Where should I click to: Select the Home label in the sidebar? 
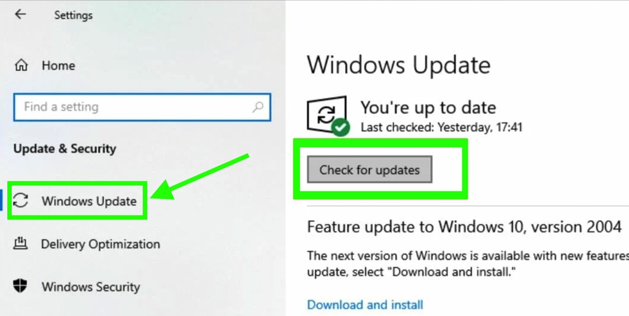(59, 65)
